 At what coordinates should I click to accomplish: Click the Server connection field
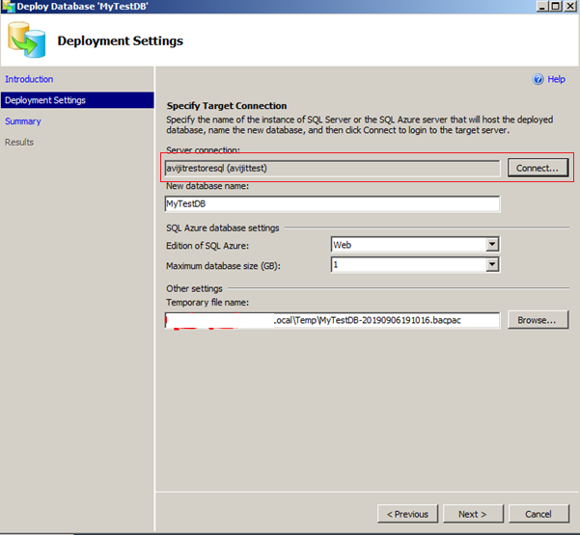332,168
